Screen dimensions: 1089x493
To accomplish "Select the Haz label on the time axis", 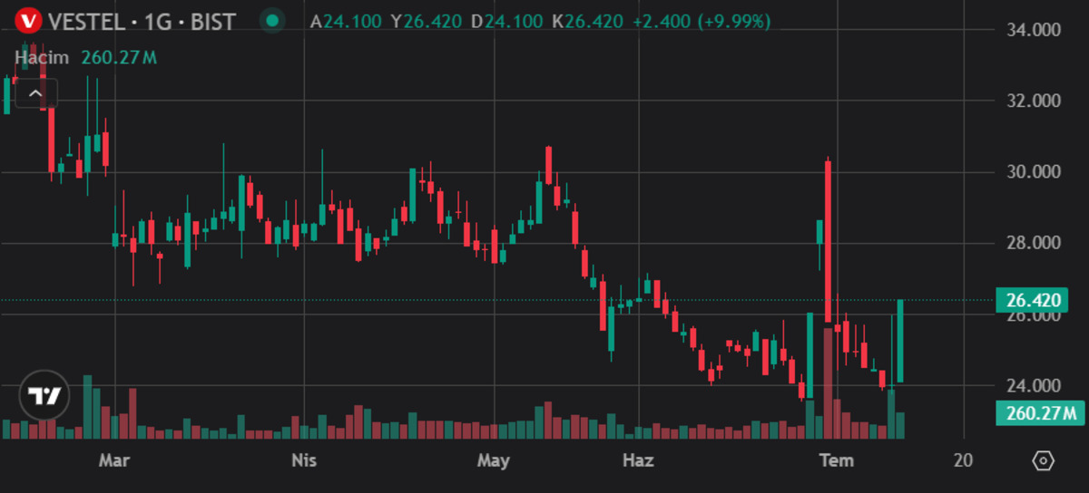I will 638,460.
